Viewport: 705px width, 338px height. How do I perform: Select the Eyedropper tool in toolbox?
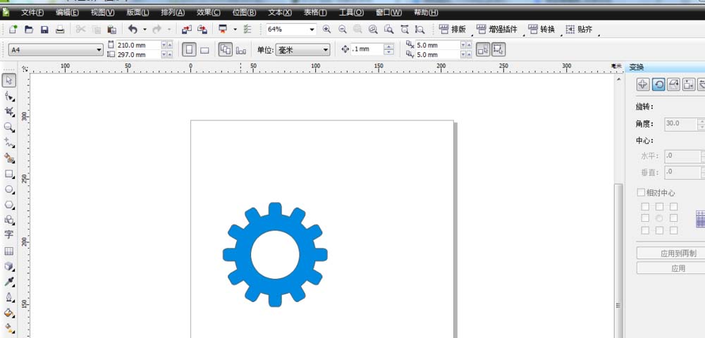tap(9, 282)
